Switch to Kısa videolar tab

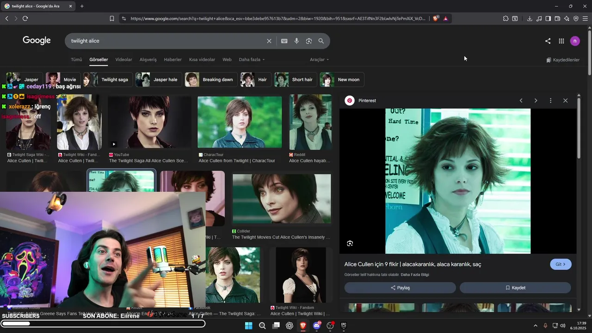tap(202, 60)
